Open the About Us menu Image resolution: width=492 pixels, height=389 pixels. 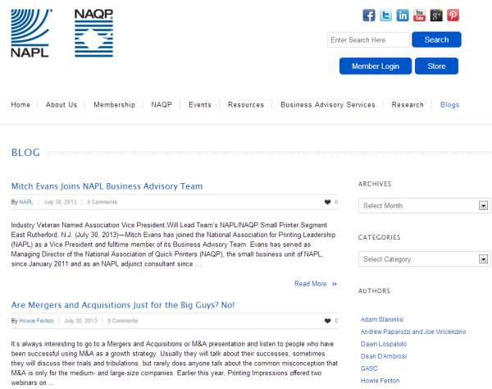[x=61, y=104]
